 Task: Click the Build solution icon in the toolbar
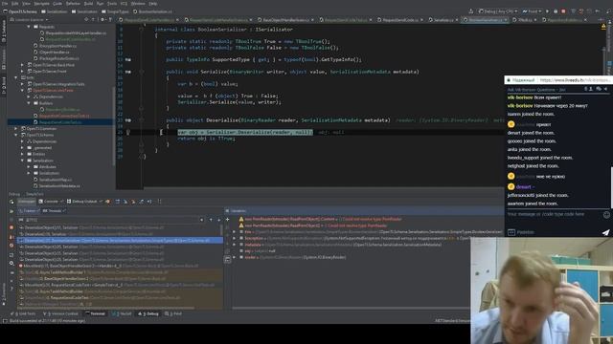pos(471,11)
